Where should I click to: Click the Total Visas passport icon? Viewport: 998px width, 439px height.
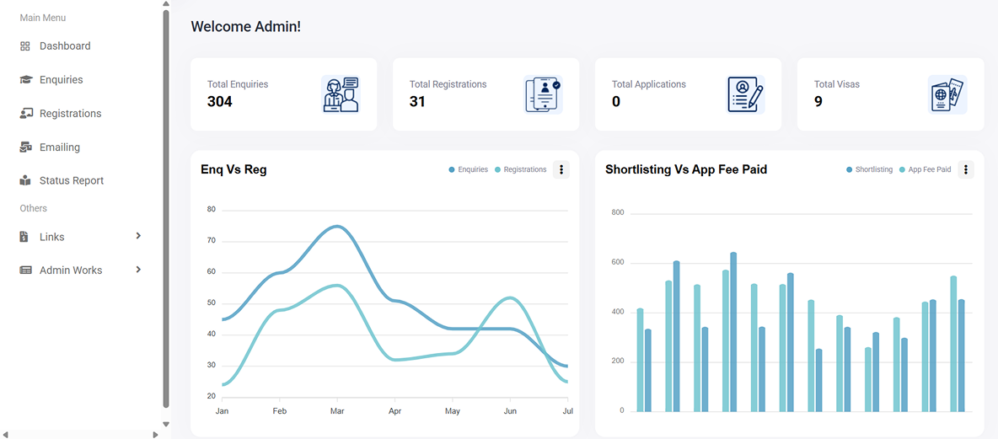coord(947,94)
